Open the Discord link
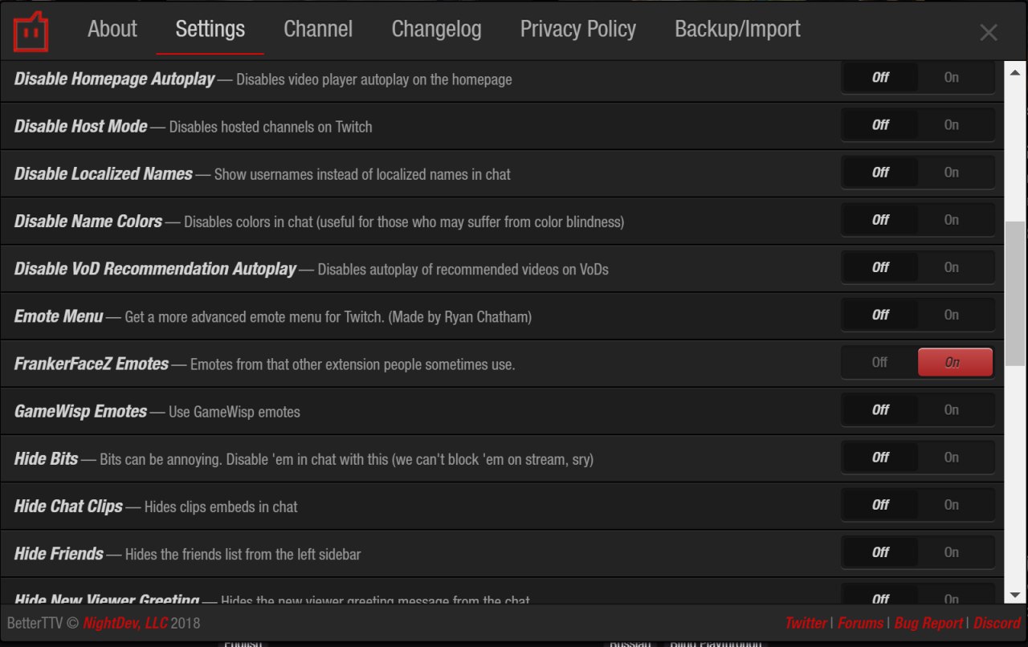Screen dimensions: 1028x647 click(997, 623)
